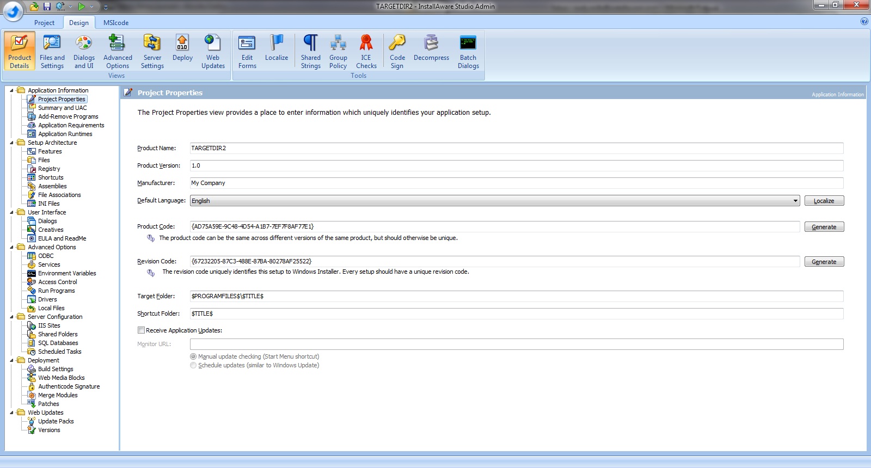Select the Registry tree item
The image size is (871, 468).
(x=49, y=169)
